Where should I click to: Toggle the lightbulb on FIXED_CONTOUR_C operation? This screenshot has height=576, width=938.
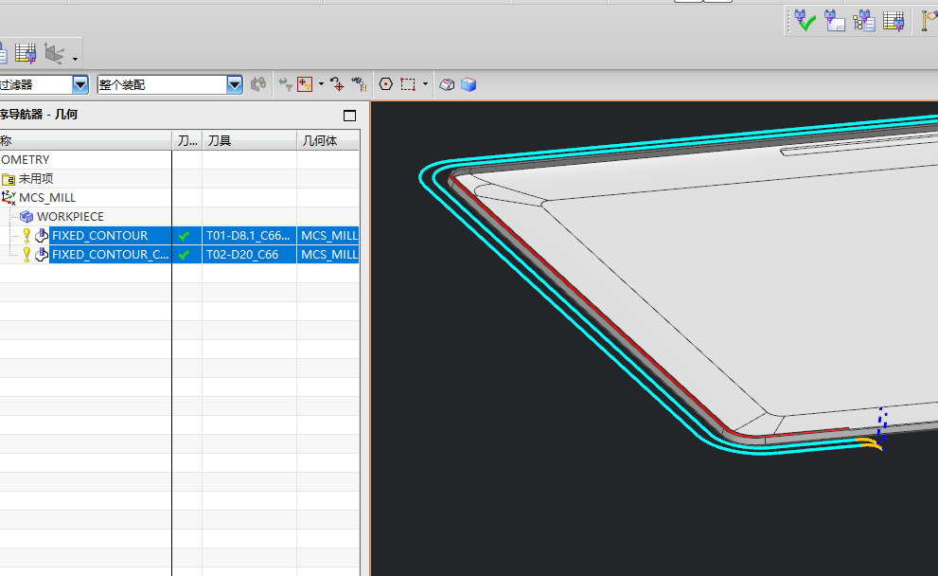point(27,255)
